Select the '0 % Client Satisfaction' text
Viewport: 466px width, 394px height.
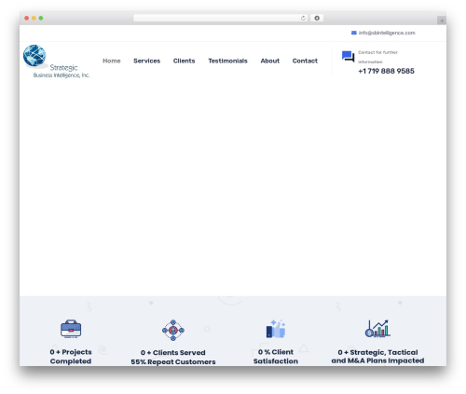276,357
